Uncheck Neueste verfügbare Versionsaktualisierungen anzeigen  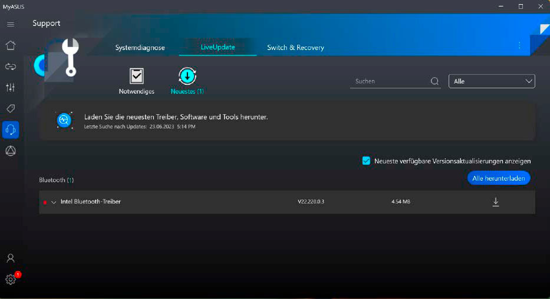click(366, 161)
